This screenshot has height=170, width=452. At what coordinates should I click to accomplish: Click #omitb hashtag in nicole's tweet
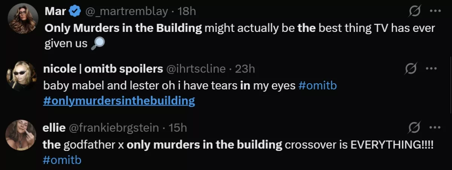(317, 86)
